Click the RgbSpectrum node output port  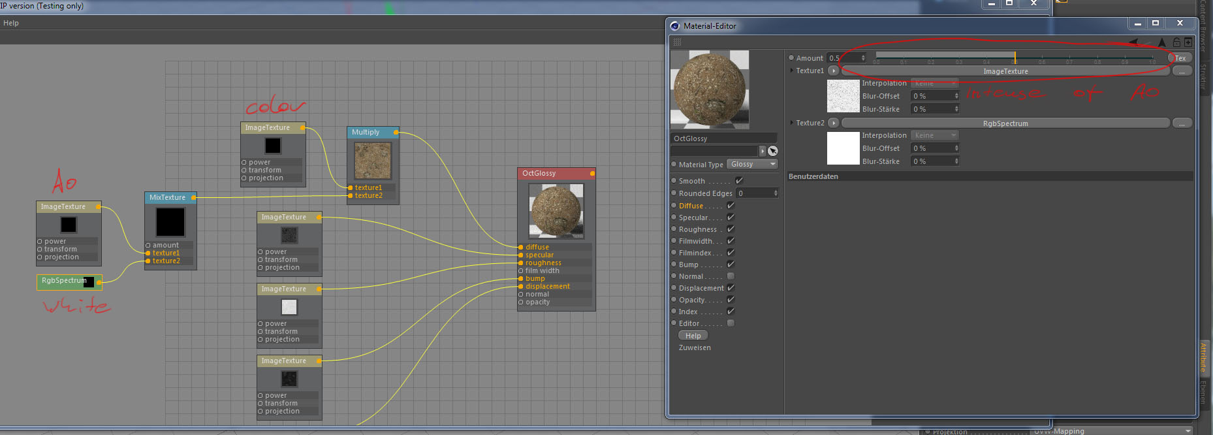tap(99, 282)
